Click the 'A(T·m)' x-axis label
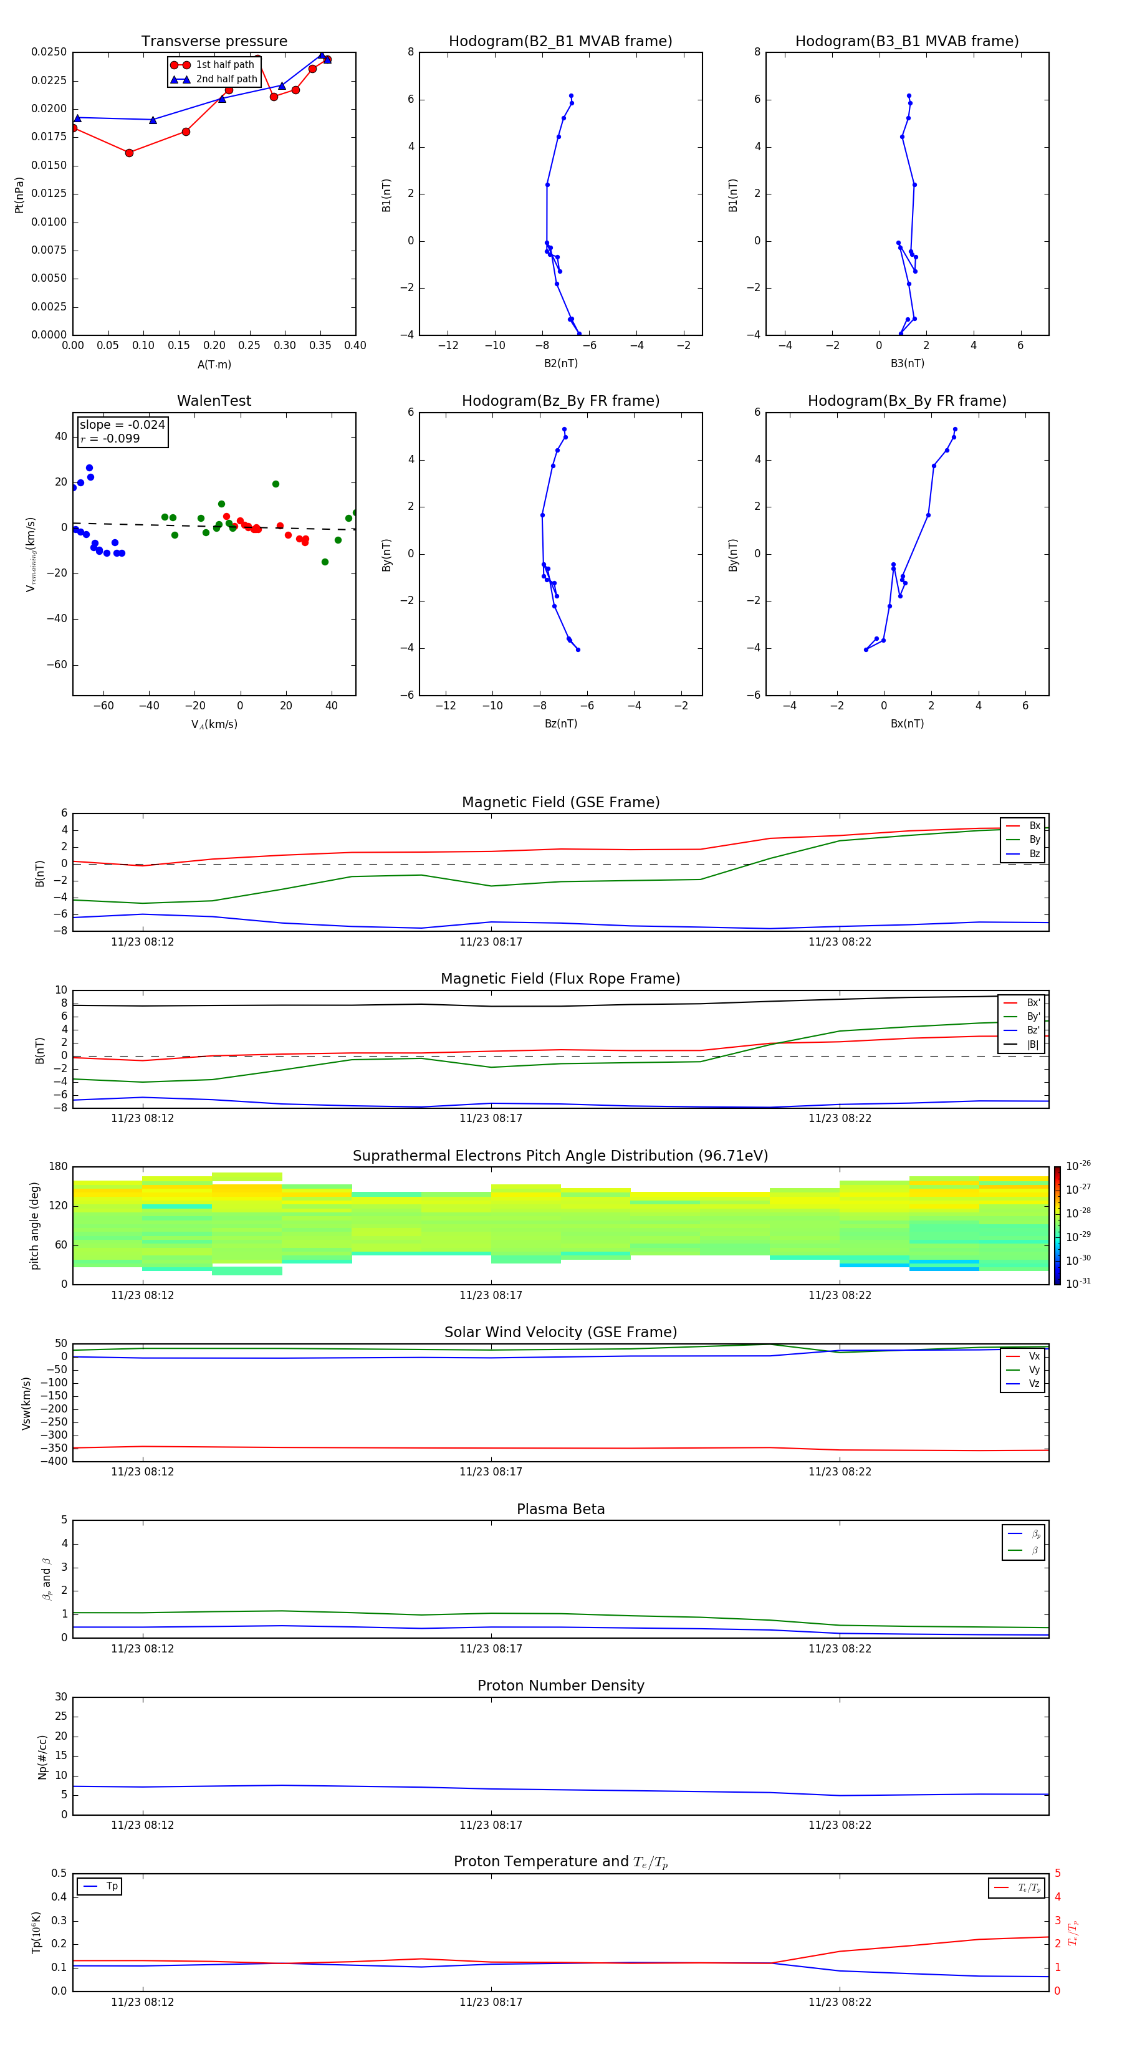The width and height of the screenshot is (1122, 2057). [x=214, y=365]
